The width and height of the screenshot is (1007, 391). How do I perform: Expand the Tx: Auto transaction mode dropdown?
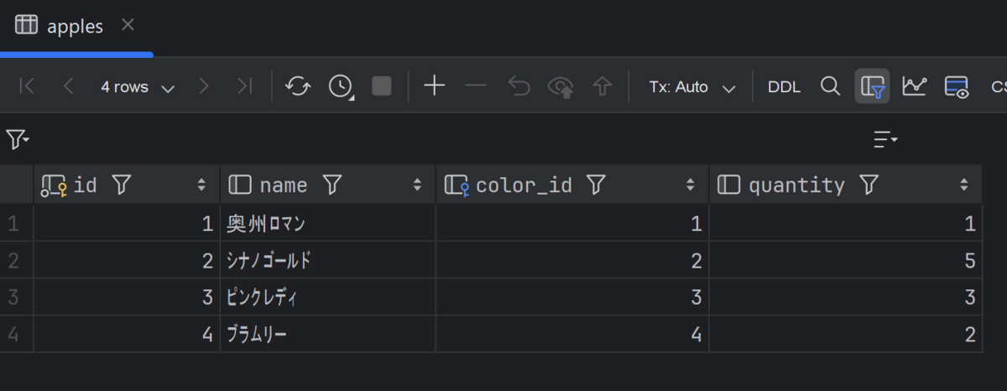pos(692,86)
